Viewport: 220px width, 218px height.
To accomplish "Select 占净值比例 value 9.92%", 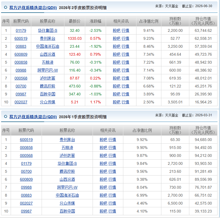I will click(x=142, y=140).
